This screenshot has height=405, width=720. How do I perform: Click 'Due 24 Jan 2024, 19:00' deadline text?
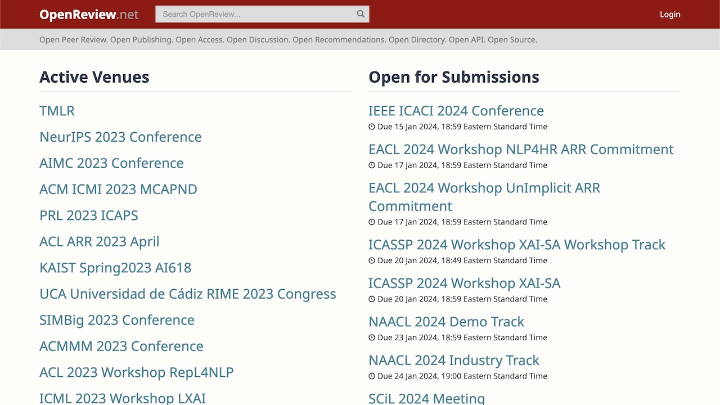462,376
